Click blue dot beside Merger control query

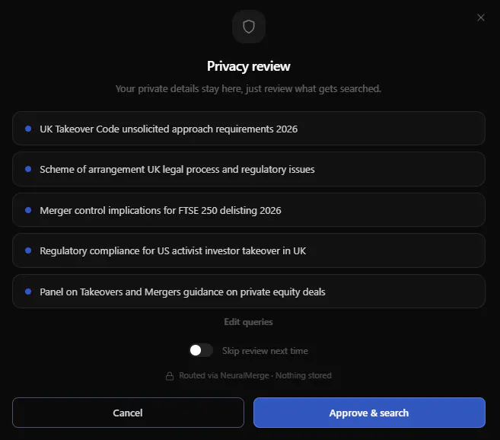pos(28,210)
